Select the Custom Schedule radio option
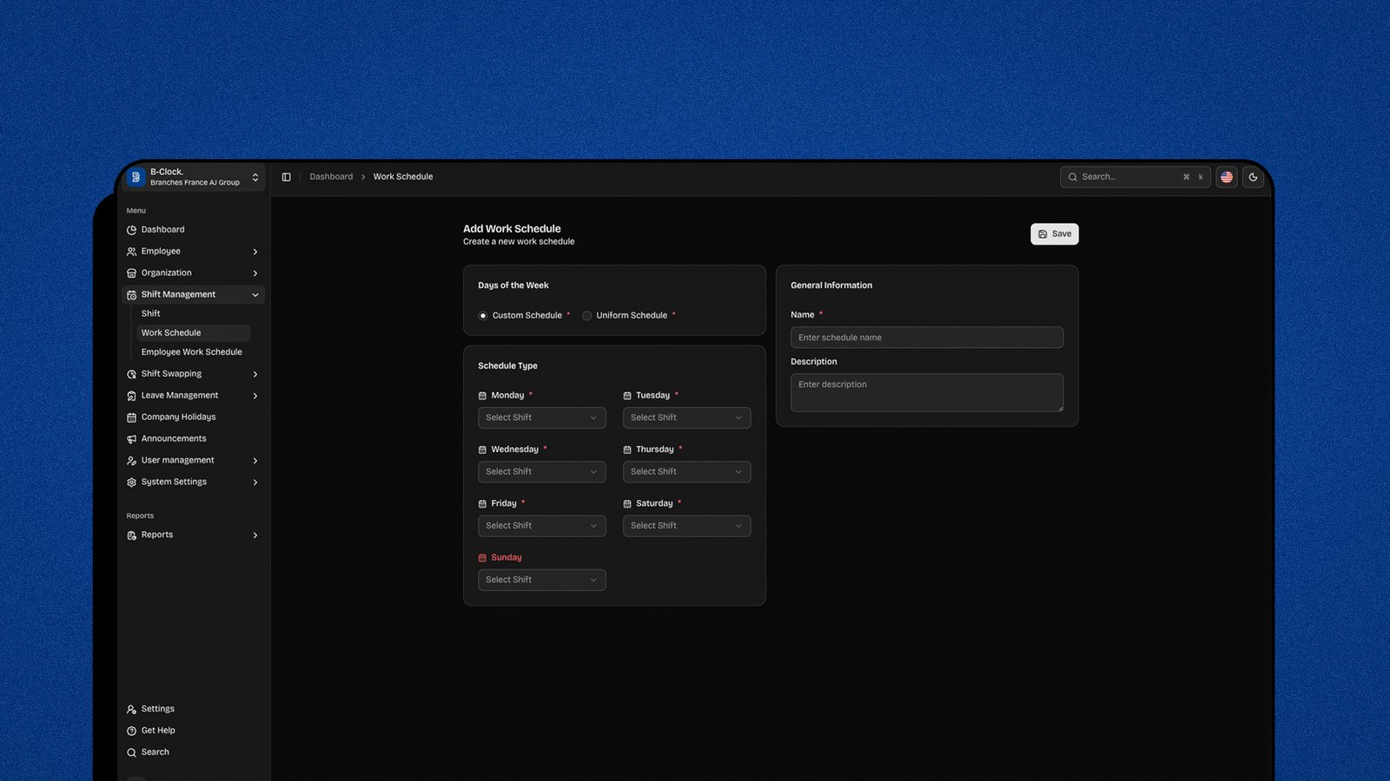1390x781 pixels. pyautogui.click(x=483, y=316)
